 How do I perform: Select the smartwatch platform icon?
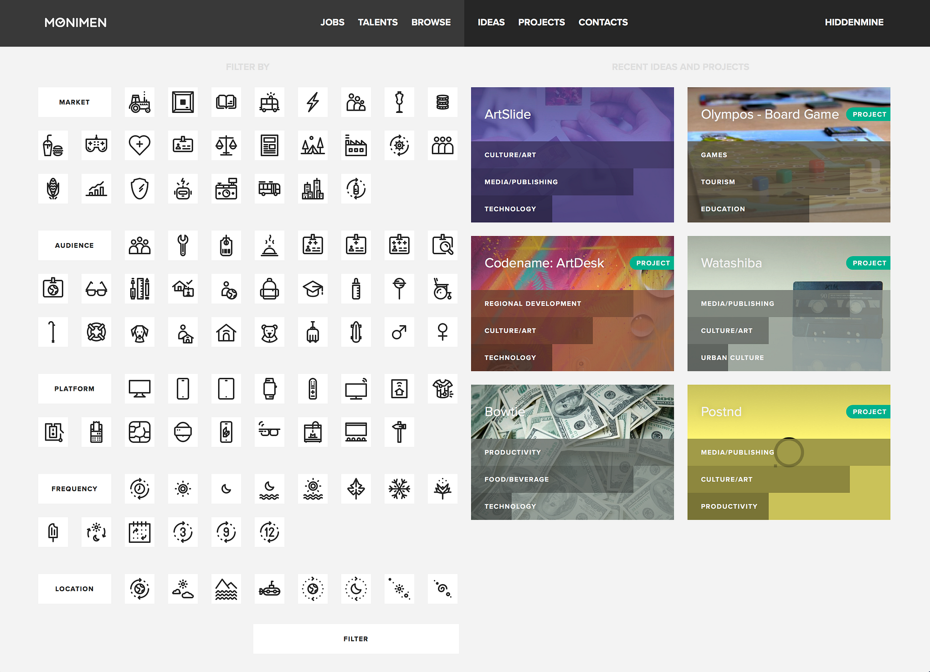(269, 389)
